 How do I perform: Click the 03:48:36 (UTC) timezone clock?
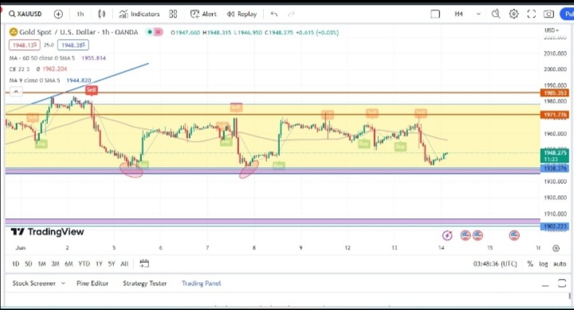tap(495, 264)
